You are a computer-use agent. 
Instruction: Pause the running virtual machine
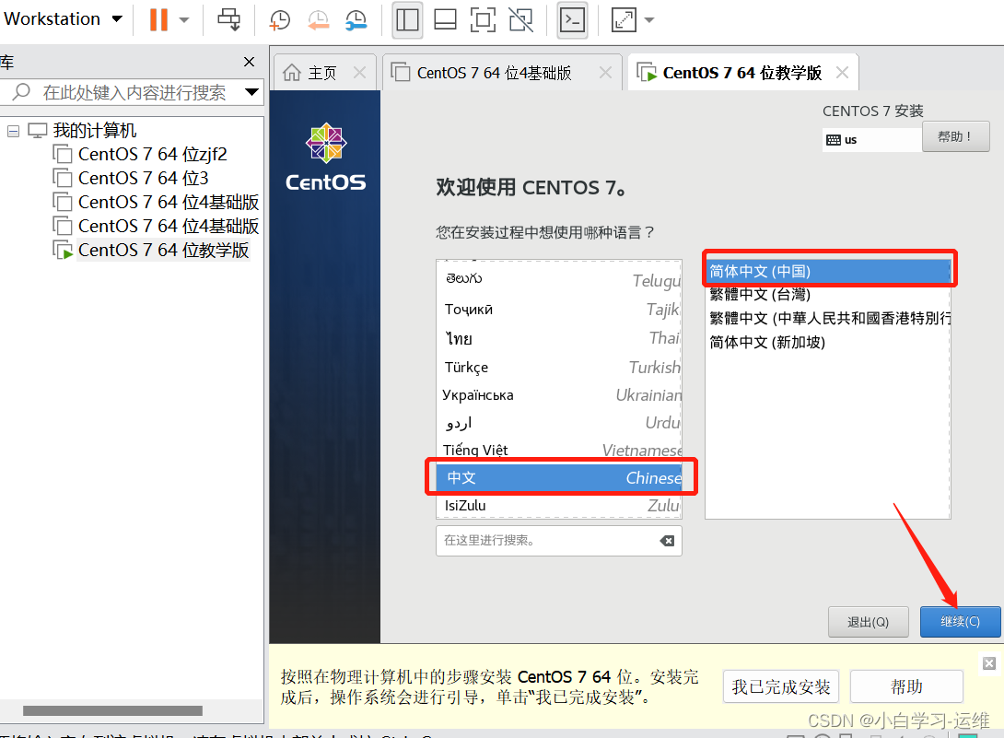click(158, 20)
